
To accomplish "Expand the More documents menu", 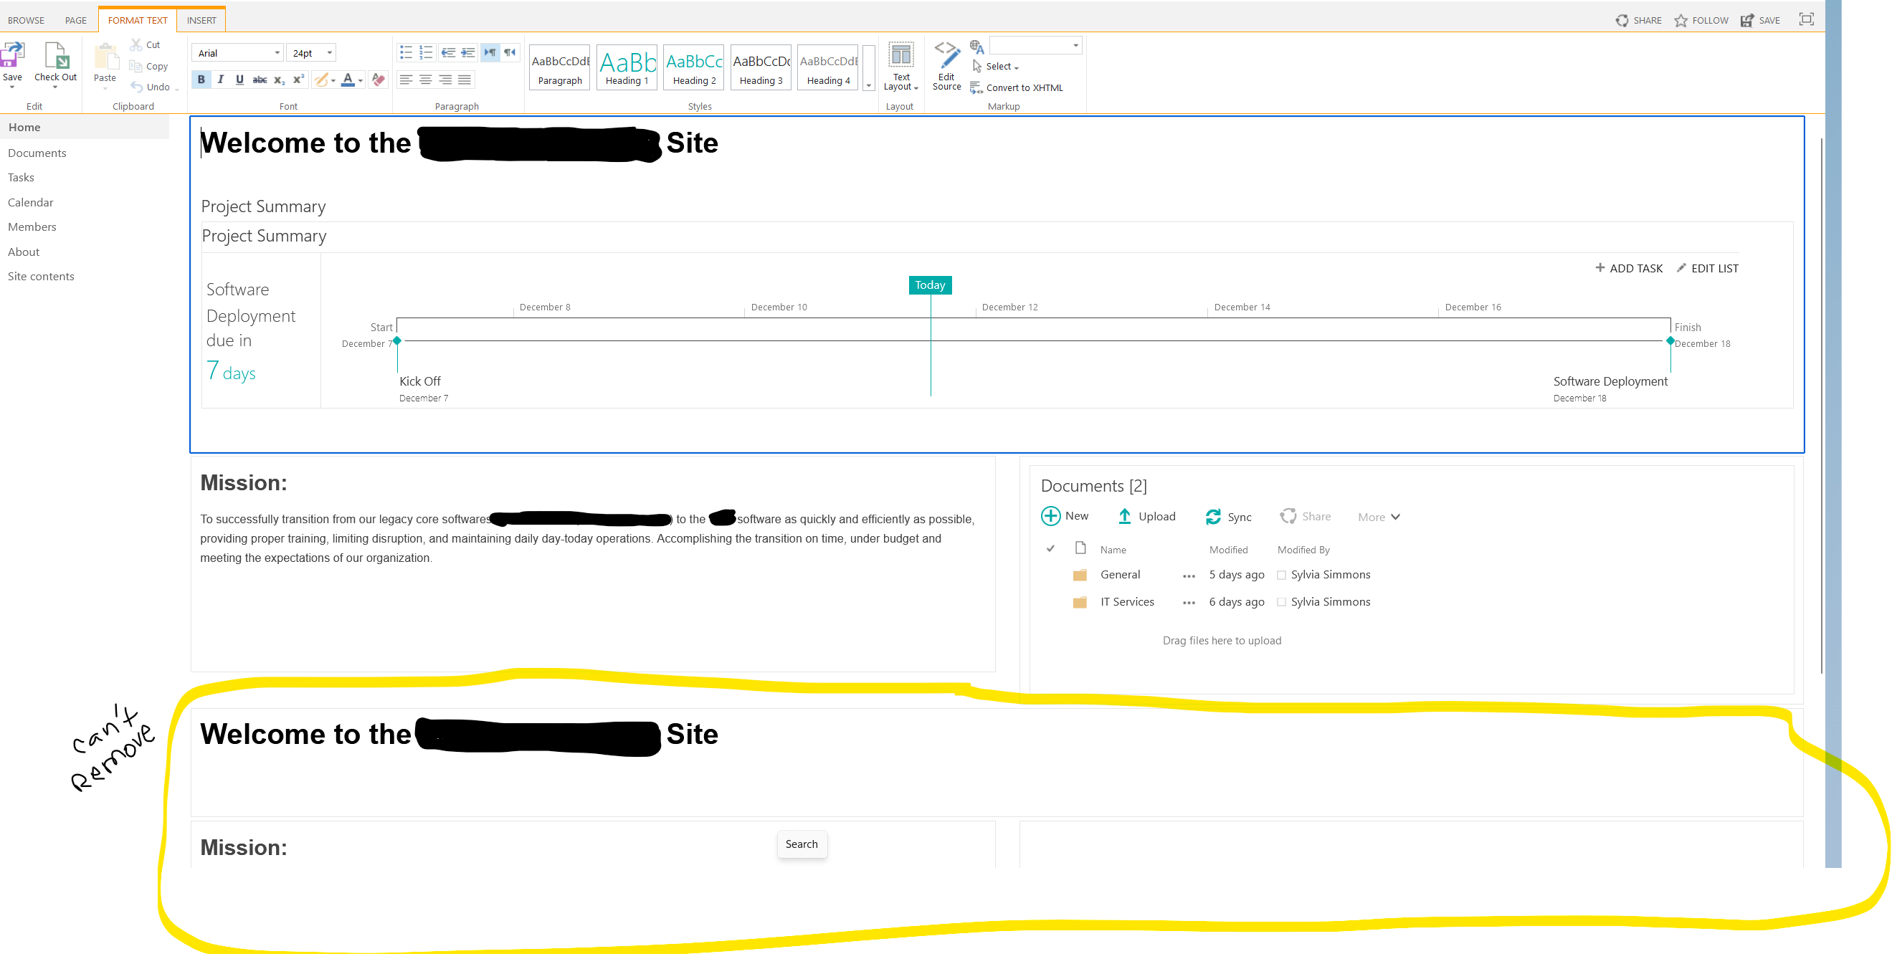I will click(1379, 517).
